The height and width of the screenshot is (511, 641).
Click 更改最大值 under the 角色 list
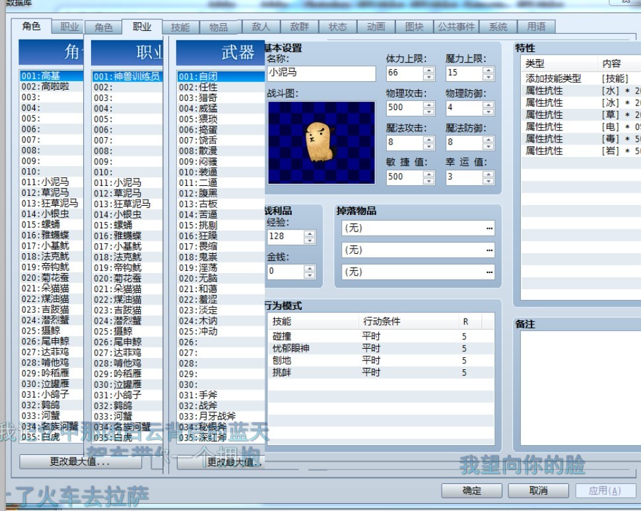[x=80, y=462]
